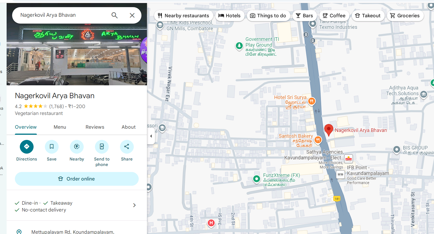Click Sathya Agencies store marker

tap(348, 159)
